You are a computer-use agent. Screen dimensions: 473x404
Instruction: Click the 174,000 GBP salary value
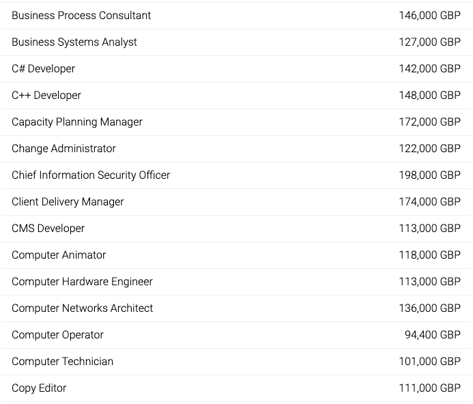tap(429, 202)
